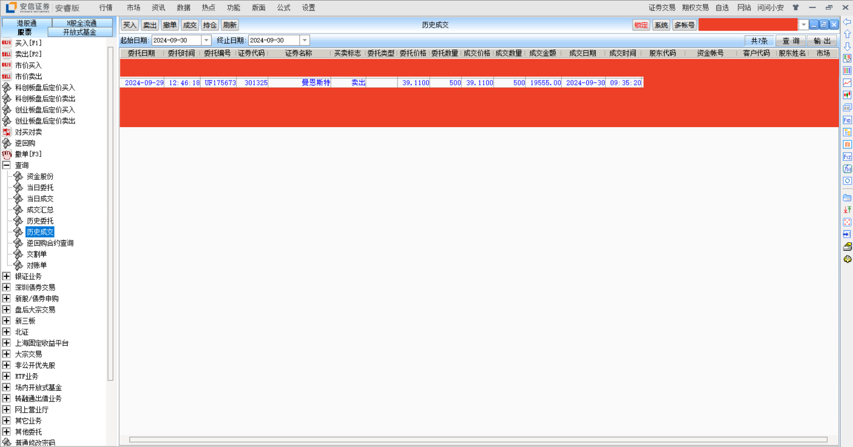The height and width of the screenshot is (447, 853).
Task: Click the back arrow icon in right sidebar
Action: point(847,22)
